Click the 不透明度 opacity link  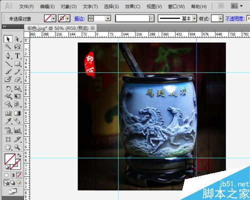pos(235,18)
